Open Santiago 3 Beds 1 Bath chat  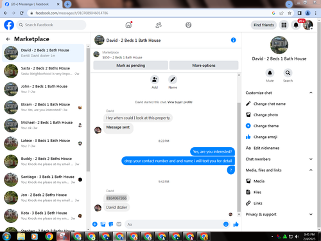tap(43, 179)
